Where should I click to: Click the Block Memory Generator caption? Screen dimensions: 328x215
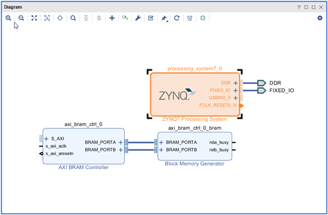tap(194, 164)
